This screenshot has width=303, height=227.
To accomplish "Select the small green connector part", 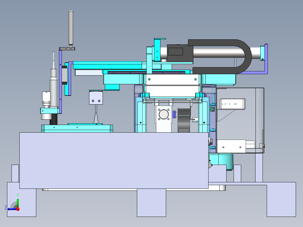I will point(212,109).
